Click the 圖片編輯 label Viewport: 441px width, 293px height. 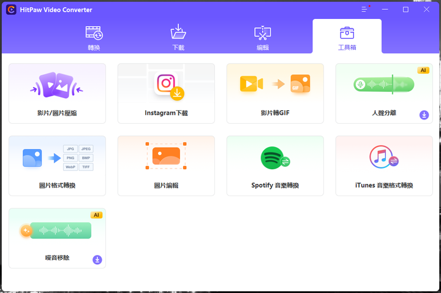(x=166, y=185)
